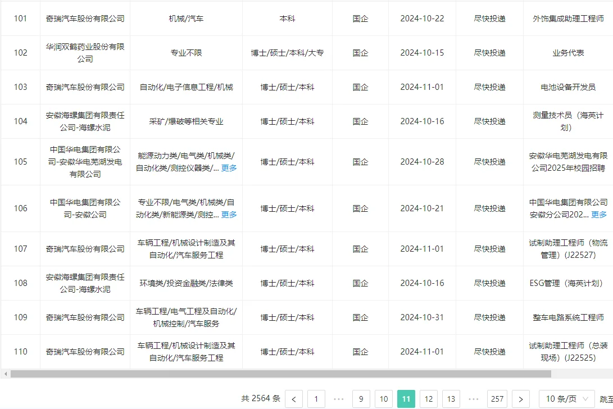This screenshot has height=409, width=613.
Task: Click 更多 link in row 105 majors
Action: tap(229, 168)
